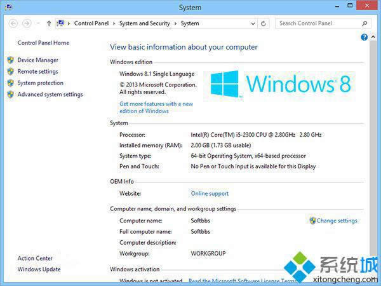Click Change settings link
This screenshot has height=286, width=381.
[337, 221]
